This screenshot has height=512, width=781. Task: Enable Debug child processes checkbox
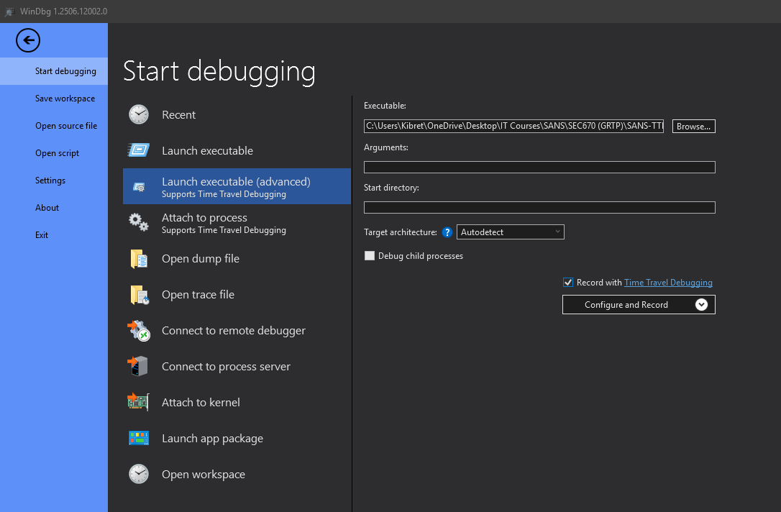(370, 256)
